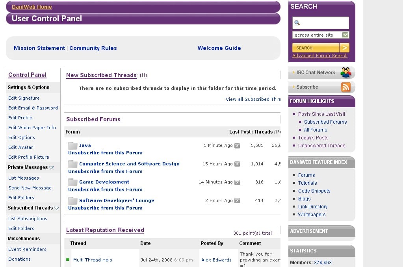Open Whitepapers link
Image resolution: width=403 pixels, height=267 pixels.
[x=312, y=215]
